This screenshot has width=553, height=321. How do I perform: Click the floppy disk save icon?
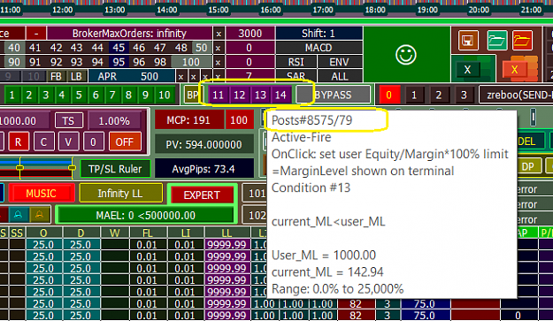click(x=468, y=40)
